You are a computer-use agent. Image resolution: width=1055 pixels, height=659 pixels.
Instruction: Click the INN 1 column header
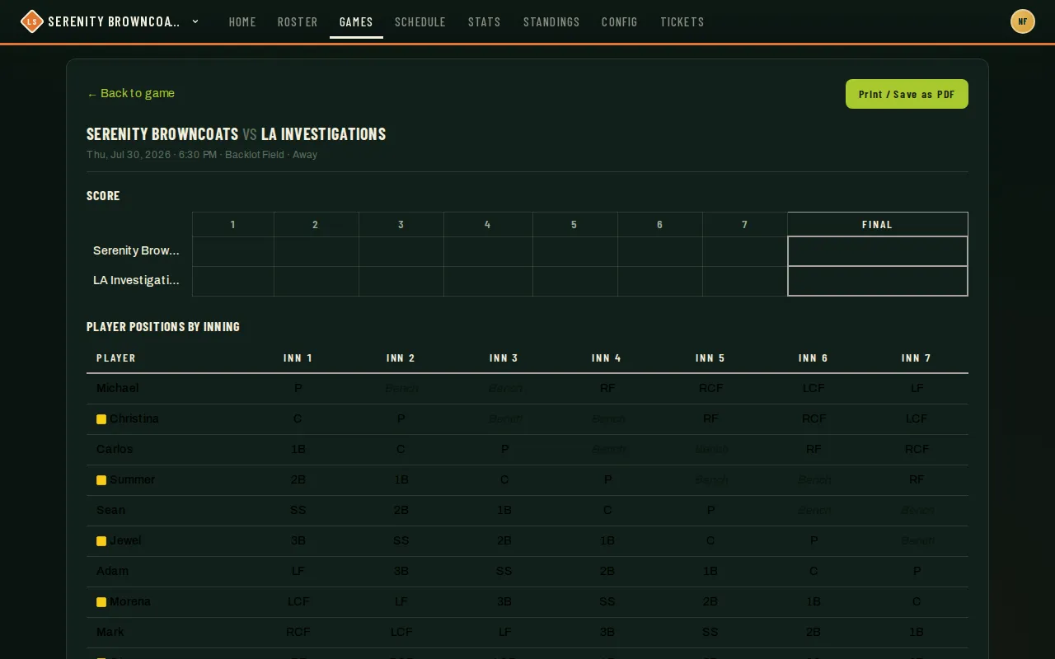tap(298, 358)
